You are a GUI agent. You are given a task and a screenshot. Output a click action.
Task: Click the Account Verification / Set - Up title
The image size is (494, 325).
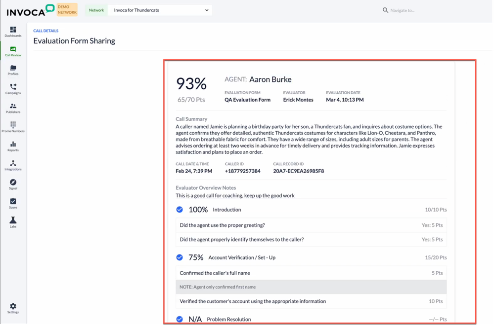[242, 258]
